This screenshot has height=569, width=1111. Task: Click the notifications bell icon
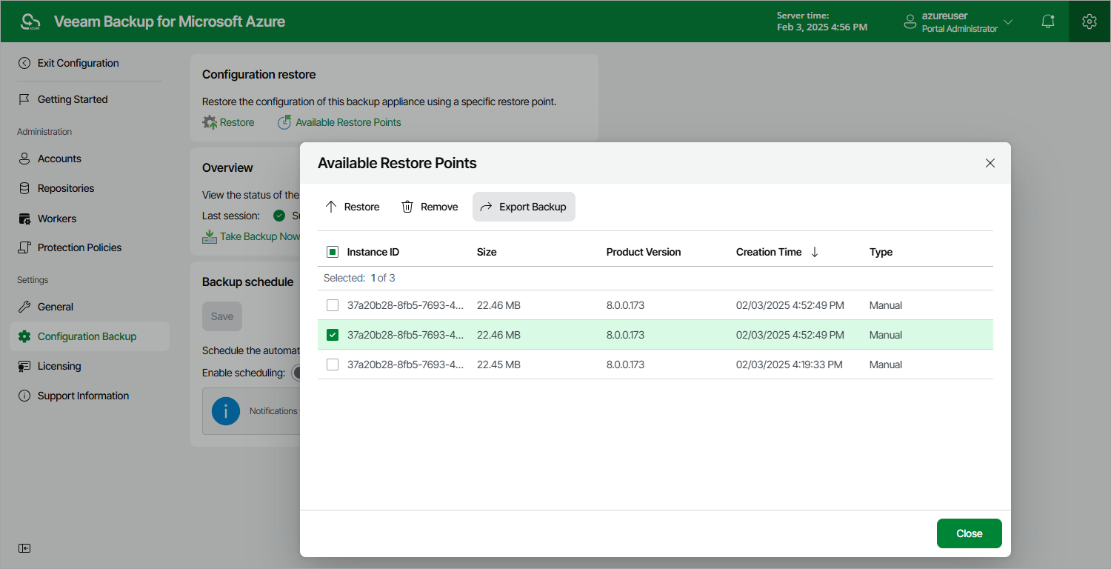(1047, 21)
